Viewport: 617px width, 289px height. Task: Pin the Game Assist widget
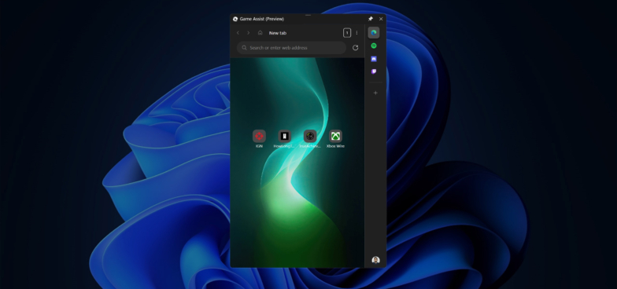(x=370, y=19)
